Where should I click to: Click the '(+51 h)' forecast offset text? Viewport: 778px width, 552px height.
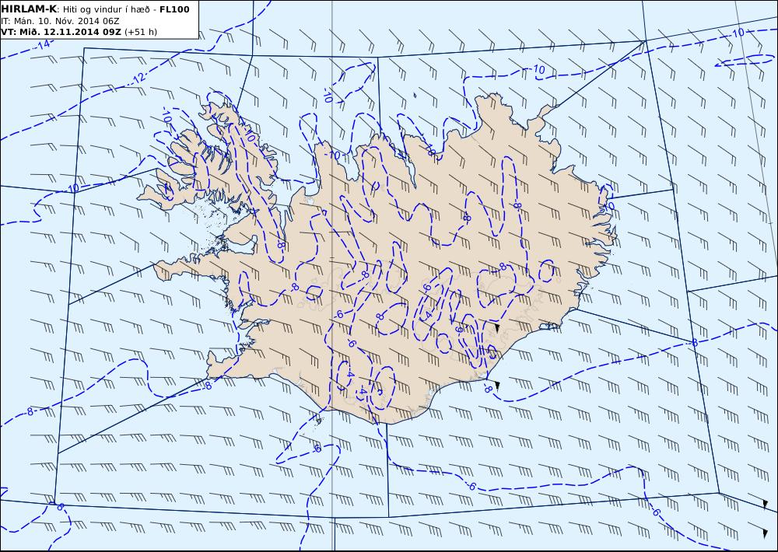(140, 32)
